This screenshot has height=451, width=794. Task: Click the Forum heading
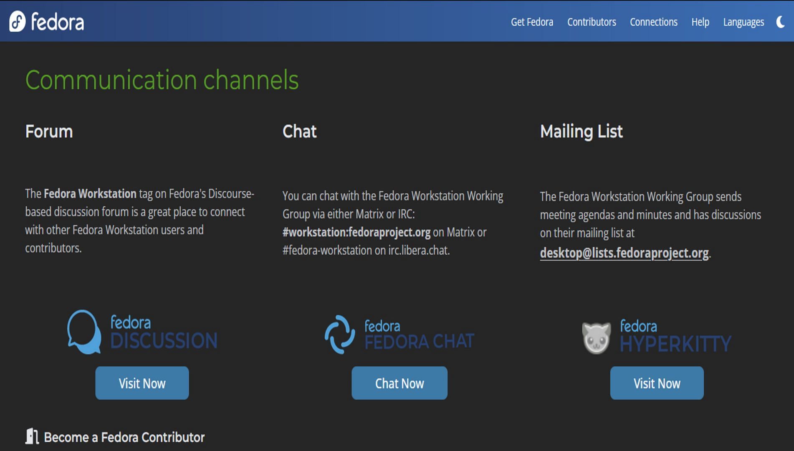49,132
